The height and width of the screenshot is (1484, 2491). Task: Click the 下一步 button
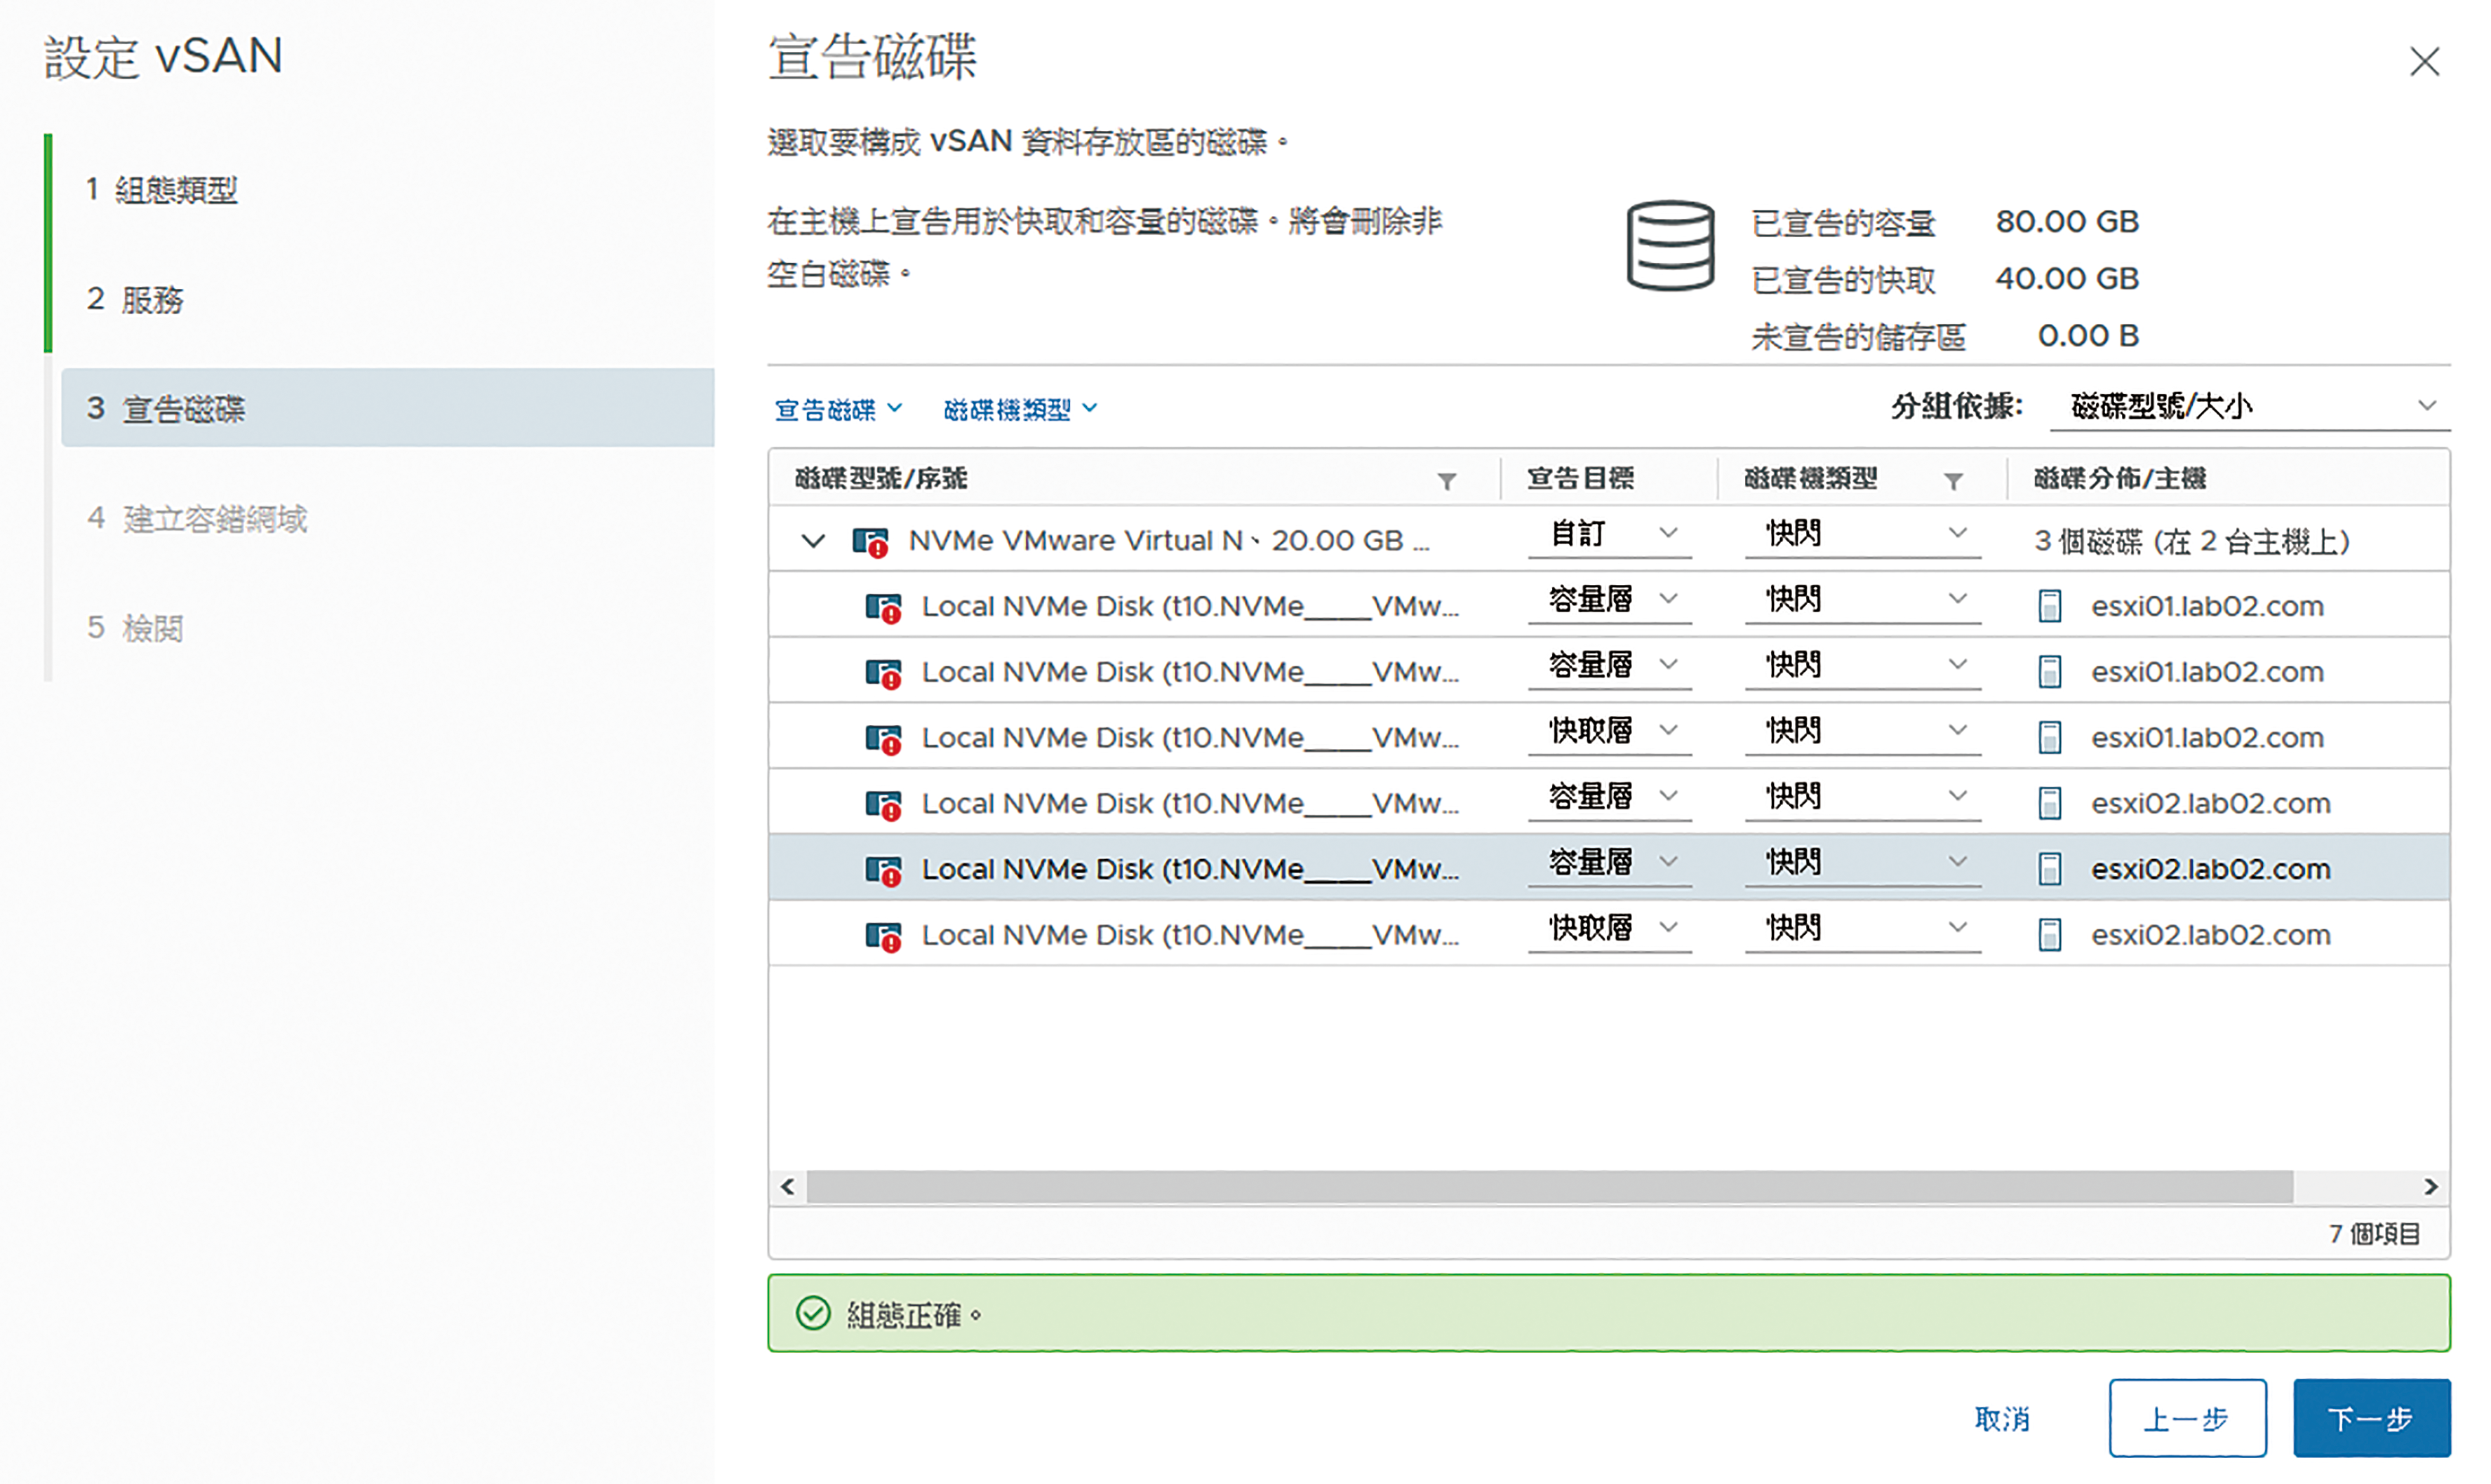[2371, 1418]
